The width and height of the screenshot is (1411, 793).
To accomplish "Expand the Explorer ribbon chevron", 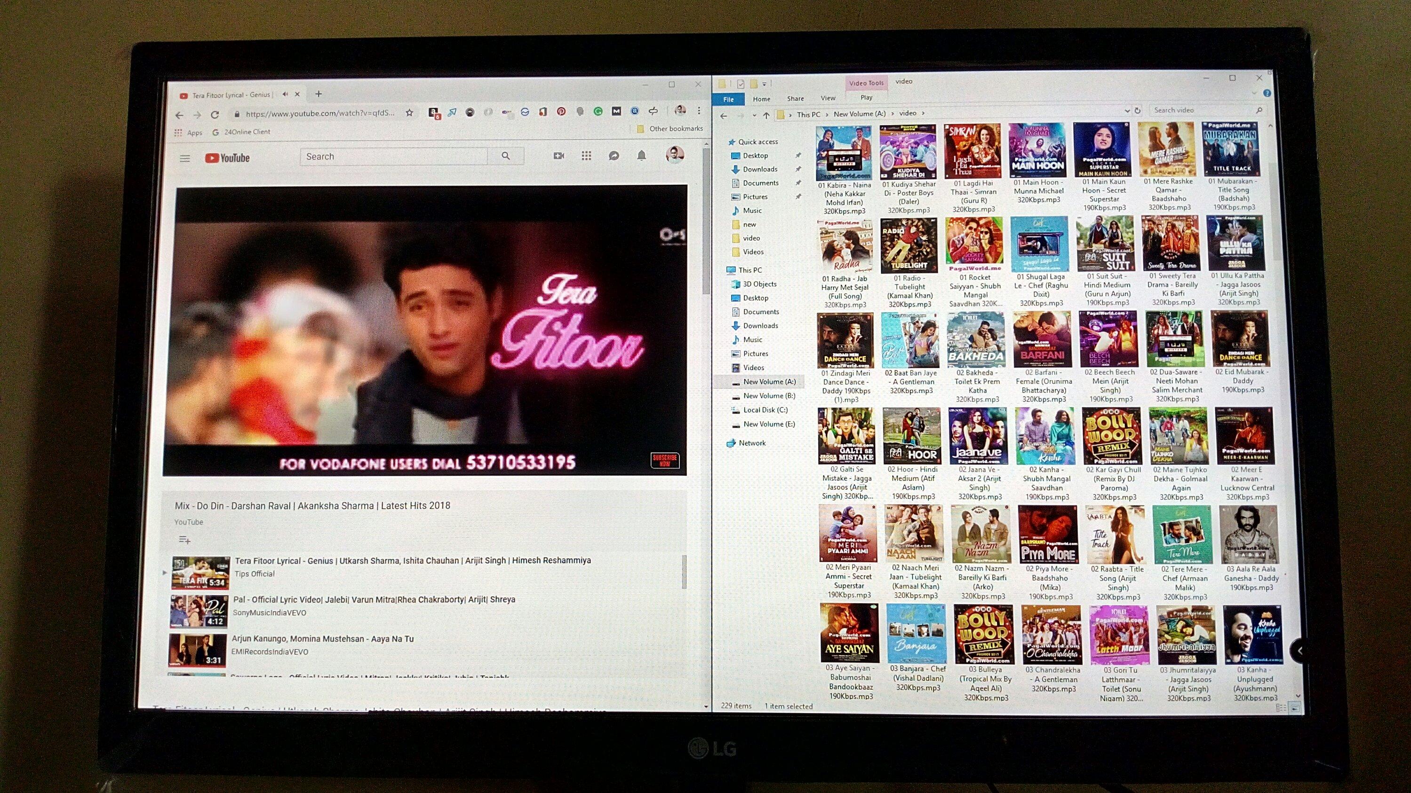I will 1255,94.
